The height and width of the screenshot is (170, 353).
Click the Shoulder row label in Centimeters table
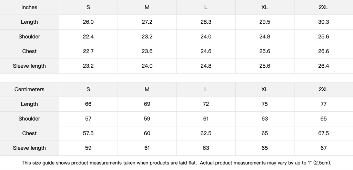[x=29, y=118]
